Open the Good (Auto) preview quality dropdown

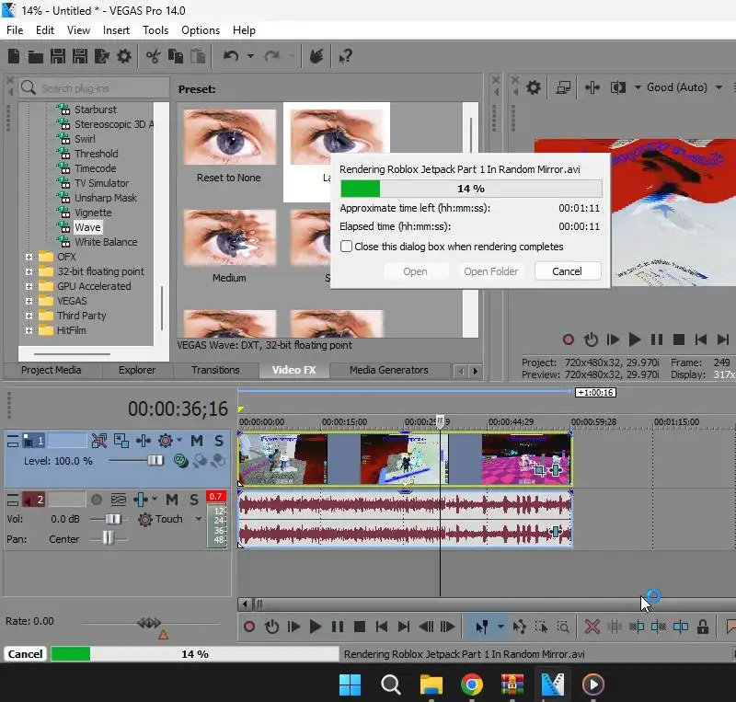[719, 87]
